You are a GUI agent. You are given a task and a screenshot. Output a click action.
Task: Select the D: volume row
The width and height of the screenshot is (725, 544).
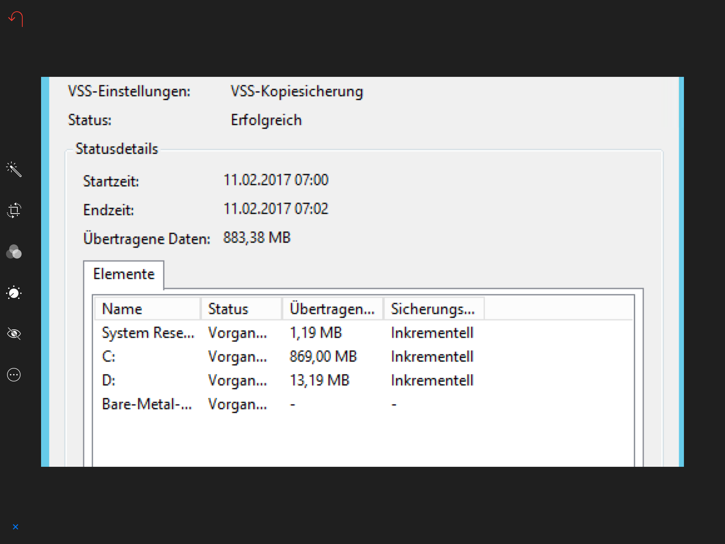[x=363, y=380]
